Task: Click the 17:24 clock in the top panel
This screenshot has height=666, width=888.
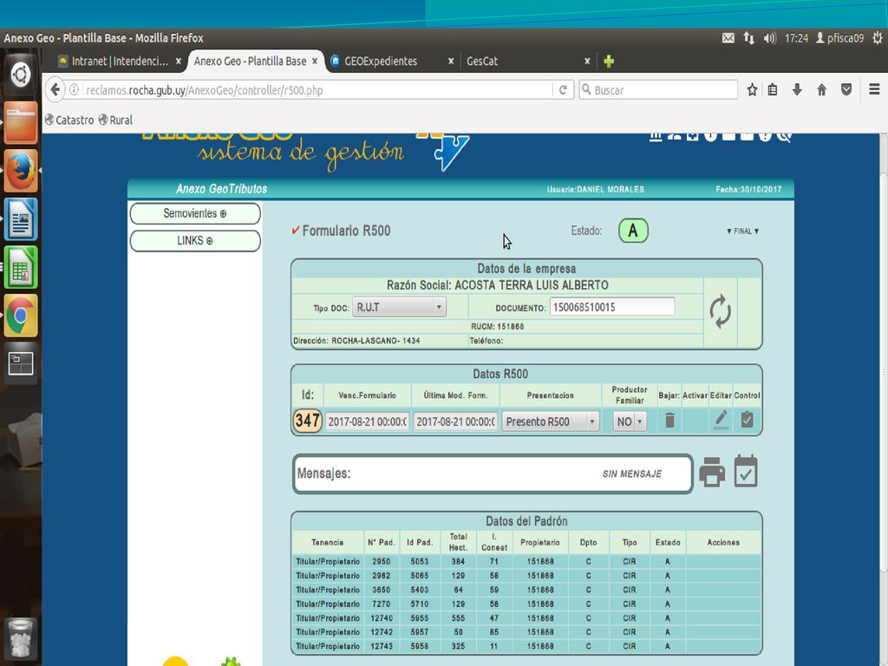Action: click(796, 38)
